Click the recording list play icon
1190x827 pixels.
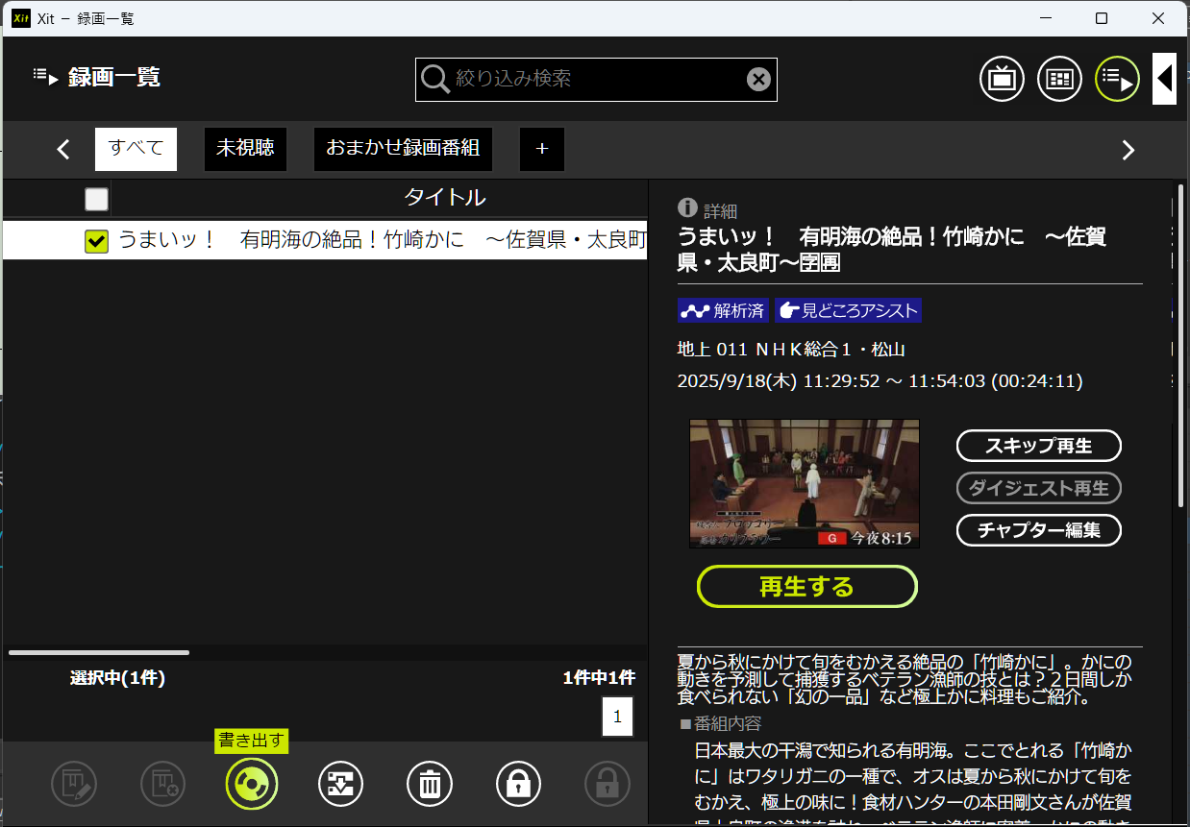(x=1117, y=80)
